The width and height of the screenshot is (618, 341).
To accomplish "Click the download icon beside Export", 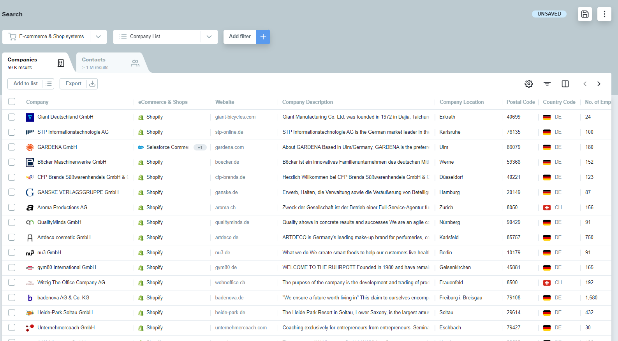I will click(92, 84).
